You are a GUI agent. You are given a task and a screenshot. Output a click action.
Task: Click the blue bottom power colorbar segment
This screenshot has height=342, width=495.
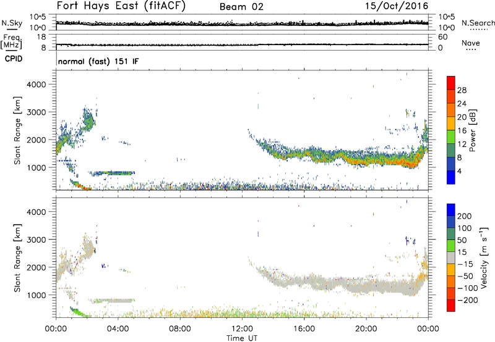pyautogui.click(x=451, y=177)
